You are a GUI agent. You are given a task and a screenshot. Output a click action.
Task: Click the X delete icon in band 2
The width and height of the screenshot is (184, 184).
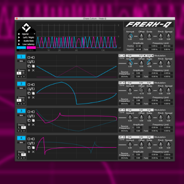click(x=33, y=98)
